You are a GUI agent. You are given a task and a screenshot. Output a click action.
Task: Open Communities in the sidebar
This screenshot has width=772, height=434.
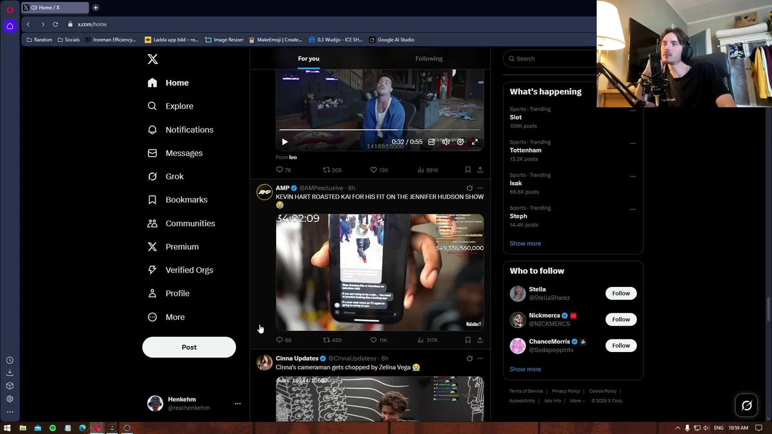[181, 223]
